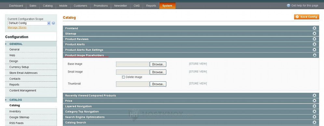This screenshot has width=324, height=126.
Task: Click the Get help question mark icon
Action: [x=289, y=6]
